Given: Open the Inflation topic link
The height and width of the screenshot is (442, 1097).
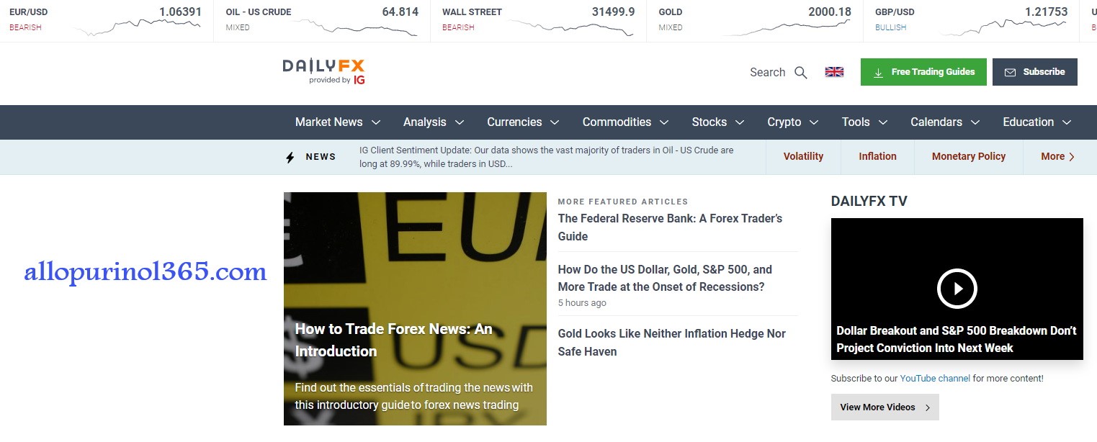Looking at the screenshot, I should coord(877,156).
